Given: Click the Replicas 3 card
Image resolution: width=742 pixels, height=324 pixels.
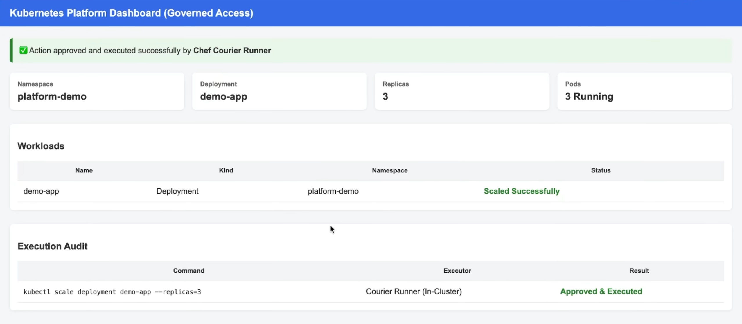Looking at the screenshot, I should coord(462,91).
